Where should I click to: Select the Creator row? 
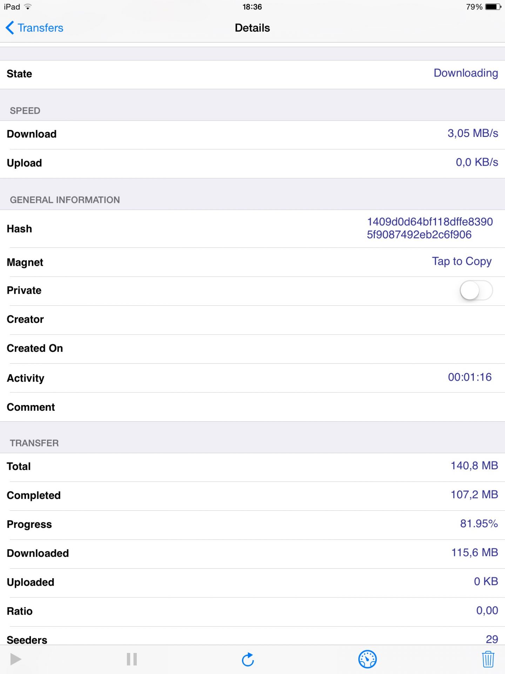252,319
